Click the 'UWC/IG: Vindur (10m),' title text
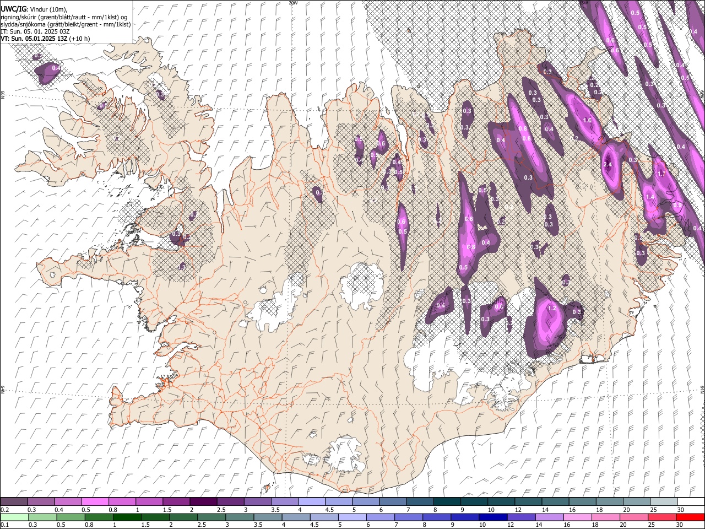The height and width of the screenshot is (529, 705). [34, 9]
